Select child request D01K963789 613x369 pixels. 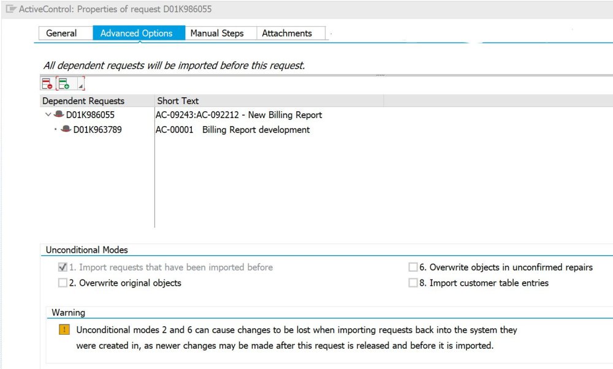click(97, 130)
